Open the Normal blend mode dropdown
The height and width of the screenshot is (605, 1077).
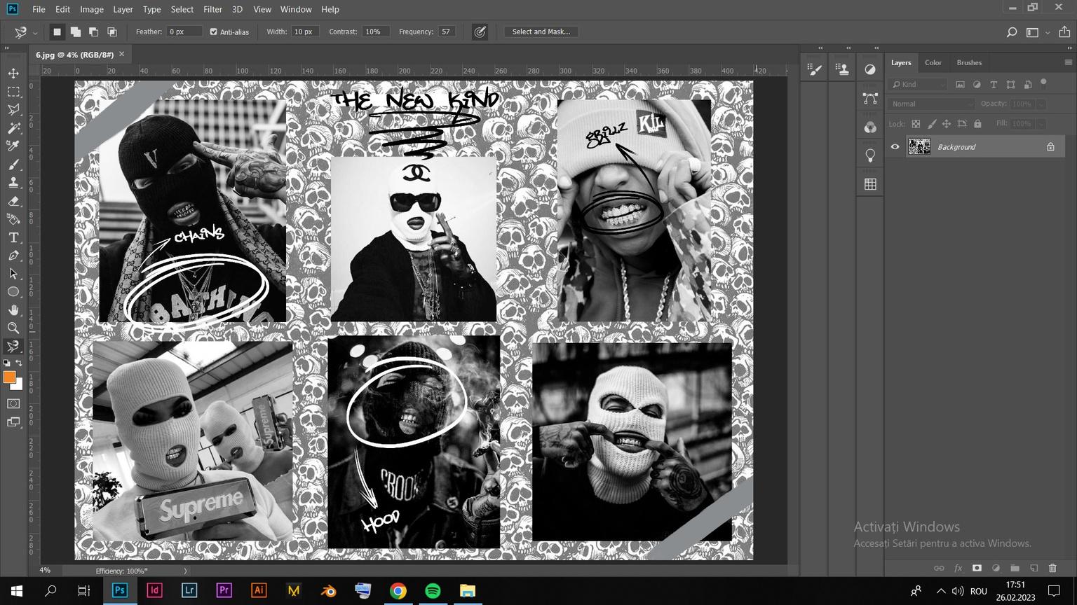tap(932, 104)
